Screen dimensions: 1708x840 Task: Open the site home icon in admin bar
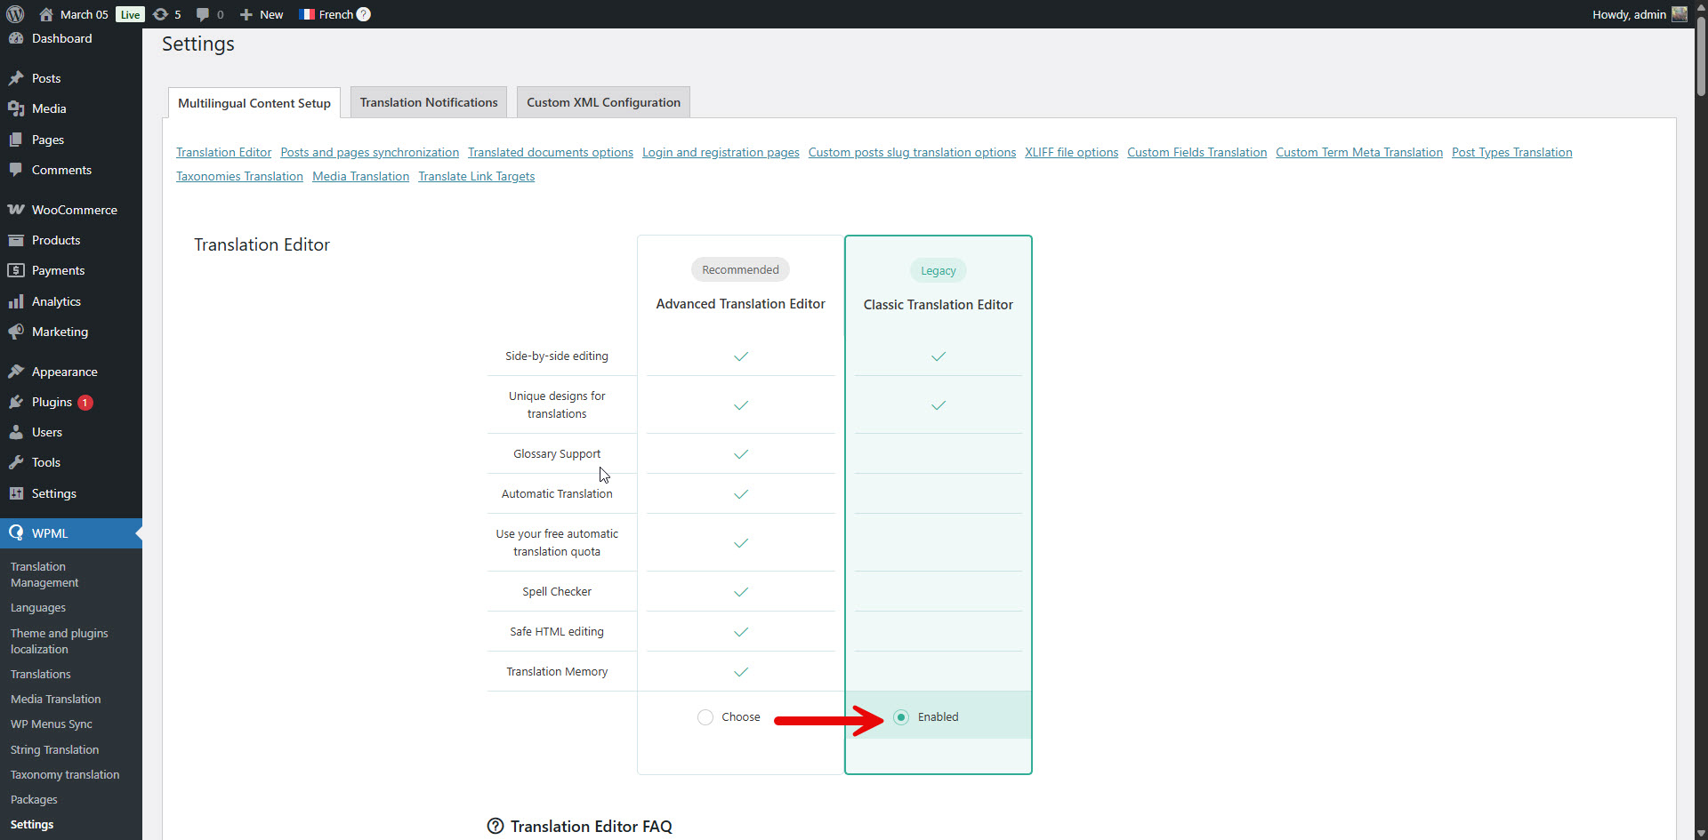(46, 14)
